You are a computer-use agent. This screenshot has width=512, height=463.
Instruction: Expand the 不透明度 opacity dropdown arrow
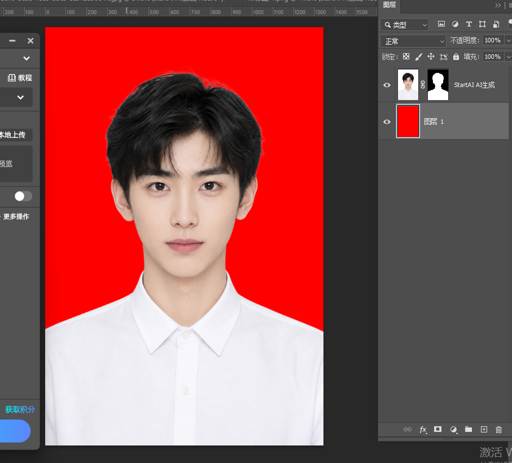pyautogui.click(x=509, y=41)
